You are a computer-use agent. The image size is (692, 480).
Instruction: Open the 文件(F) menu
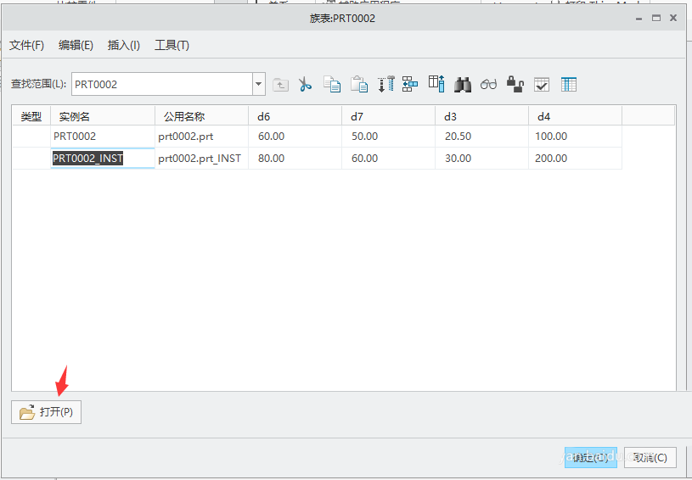click(26, 45)
